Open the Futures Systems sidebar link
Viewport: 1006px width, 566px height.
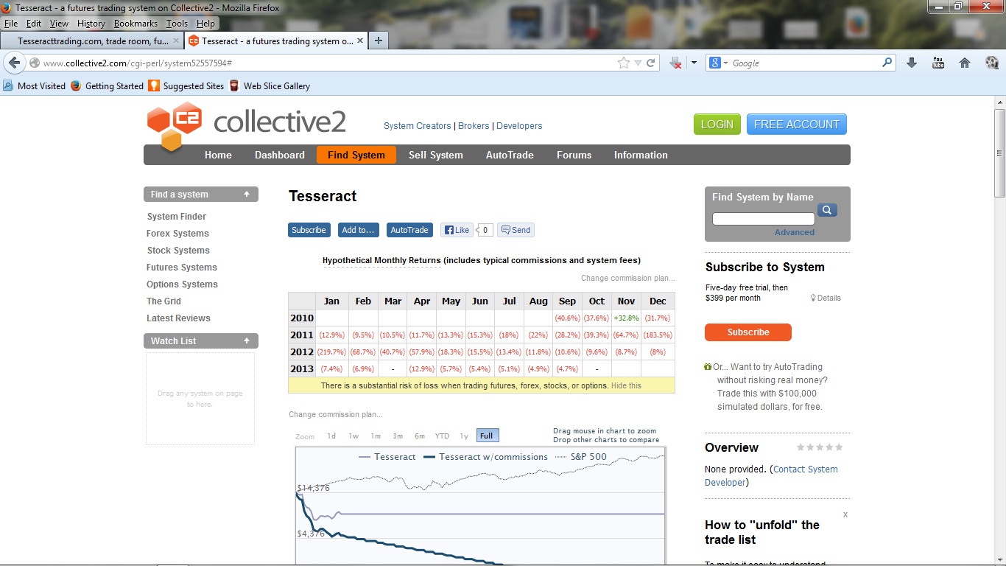coord(182,268)
